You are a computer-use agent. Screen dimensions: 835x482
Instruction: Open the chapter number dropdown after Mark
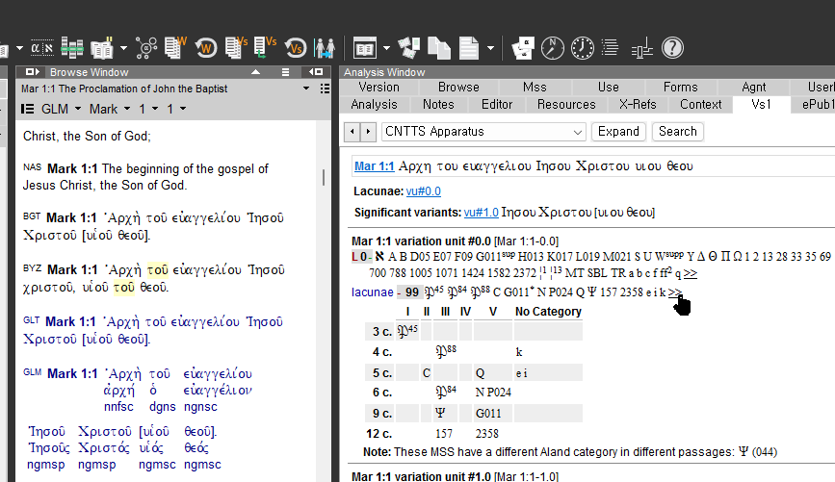click(155, 109)
